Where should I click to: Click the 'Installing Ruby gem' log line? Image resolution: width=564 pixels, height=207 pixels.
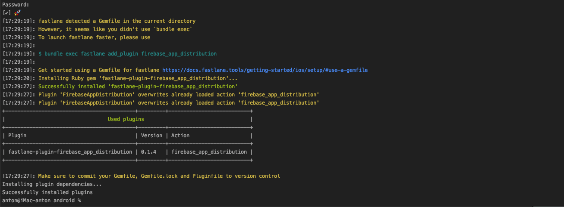(138, 78)
